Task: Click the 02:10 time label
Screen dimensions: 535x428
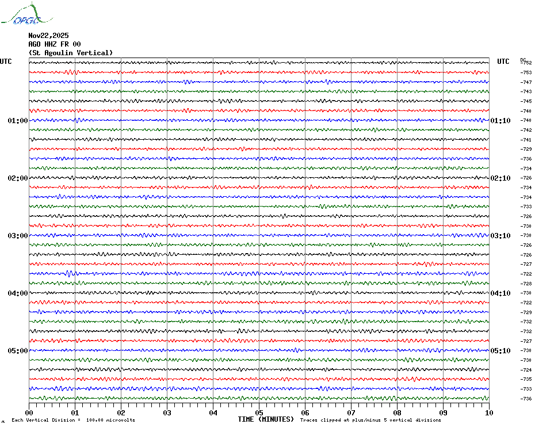Action: click(500, 178)
